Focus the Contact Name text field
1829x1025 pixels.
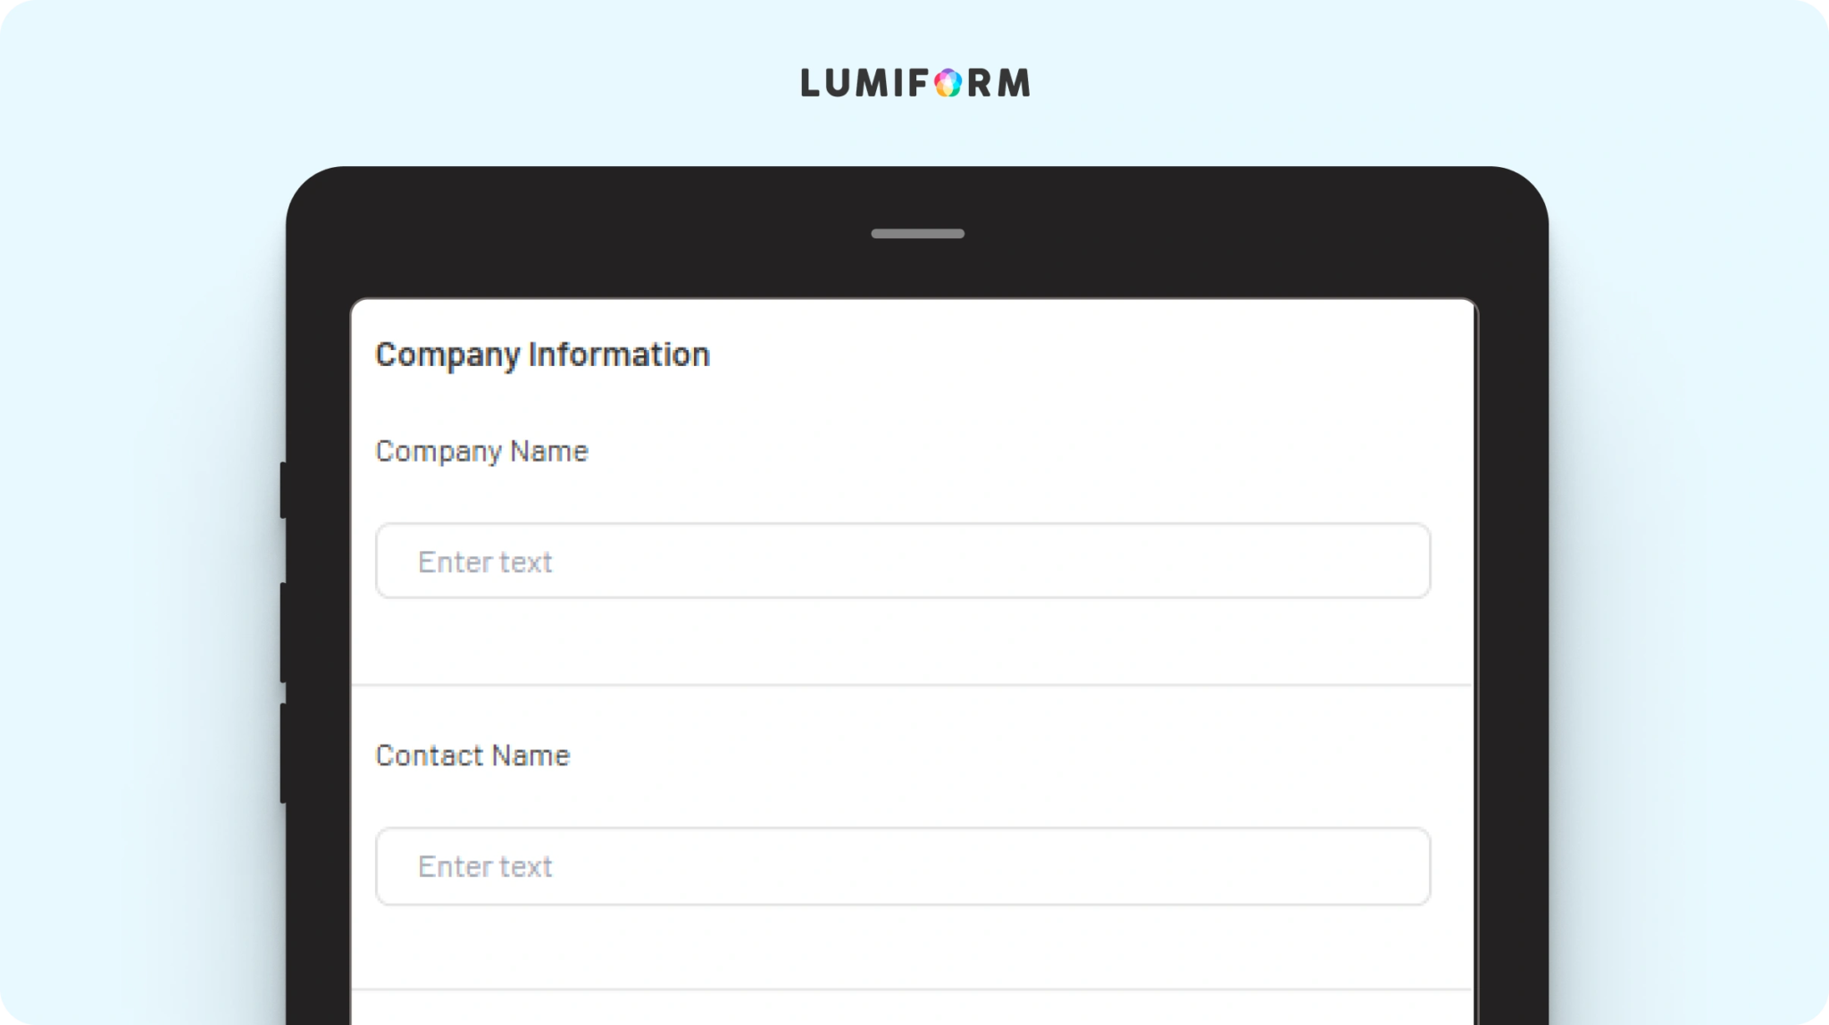click(903, 866)
